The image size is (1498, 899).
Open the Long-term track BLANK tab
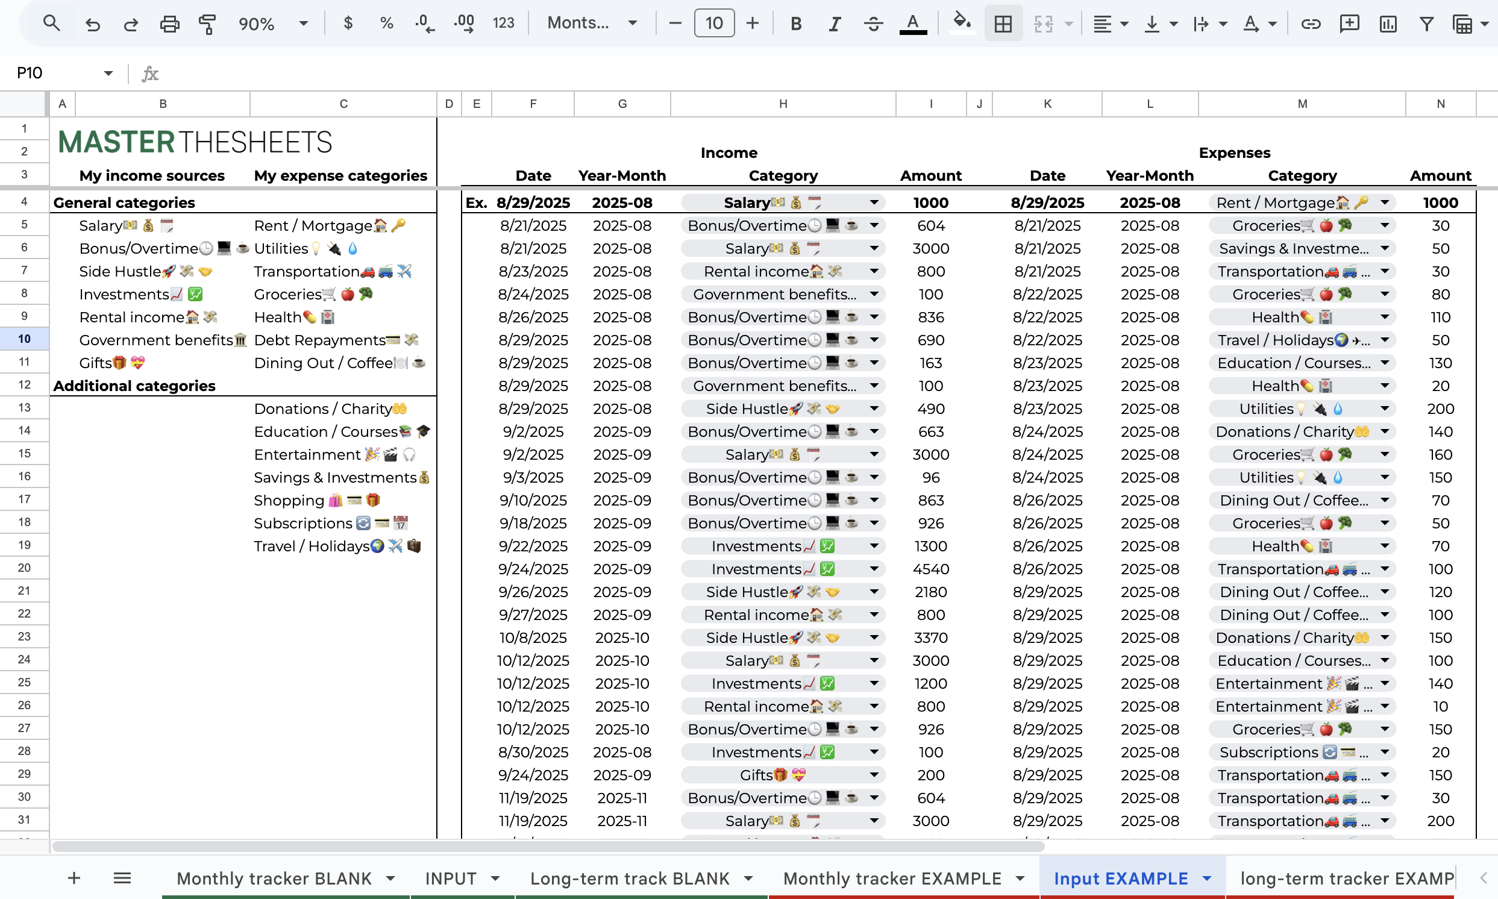[629, 878]
